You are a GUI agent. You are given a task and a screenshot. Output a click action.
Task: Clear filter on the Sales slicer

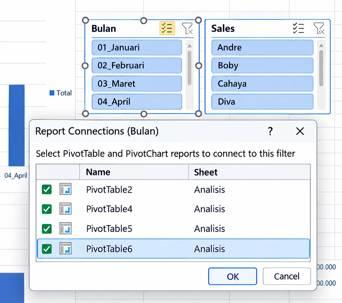click(319, 28)
